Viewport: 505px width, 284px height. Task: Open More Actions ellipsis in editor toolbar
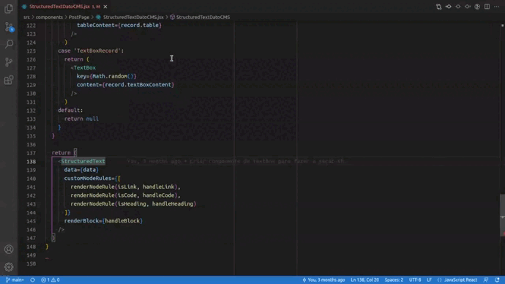coord(497,7)
